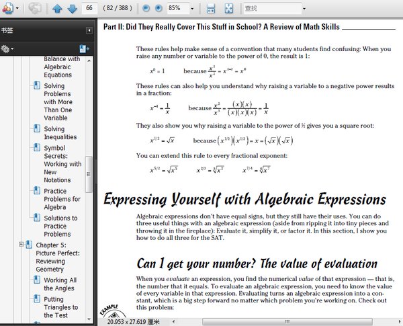The width and height of the screenshot is (403, 326).
Task: Click the grayed comment bubble icon
Action: click(x=35, y=8)
